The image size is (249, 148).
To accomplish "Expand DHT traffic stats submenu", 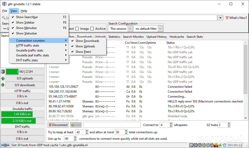I will click(x=39, y=60).
